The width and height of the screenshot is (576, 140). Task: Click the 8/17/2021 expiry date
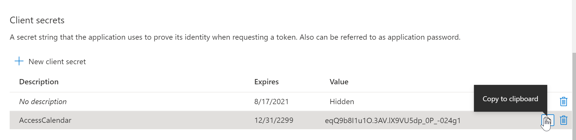(271, 102)
